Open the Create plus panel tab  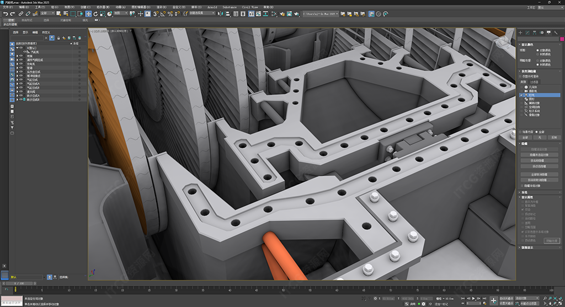pos(520,33)
